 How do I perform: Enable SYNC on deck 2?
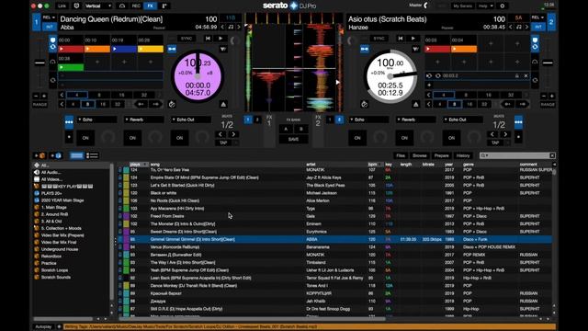pyautogui.click(x=379, y=39)
